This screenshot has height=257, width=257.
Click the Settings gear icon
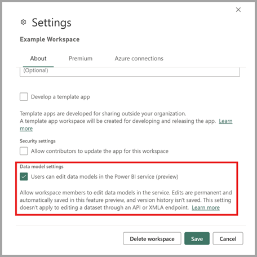coord(23,22)
